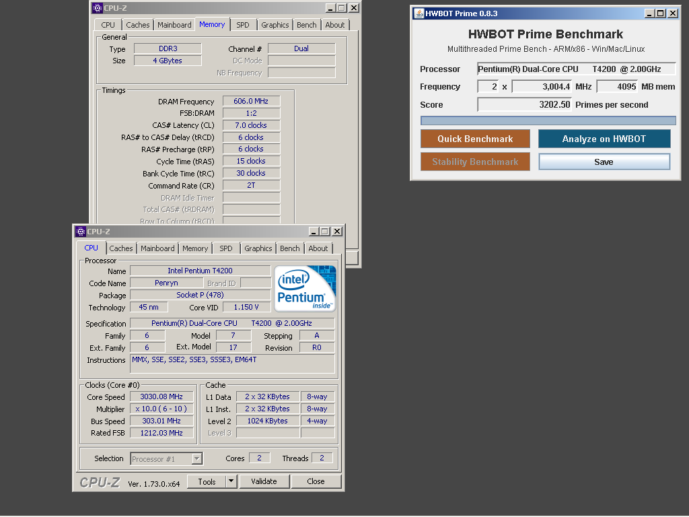Click the HWBOT frequency field showing 3,004.4
Image resolution: width=689 pixels, height=517 pixels.
coord(542,87)
